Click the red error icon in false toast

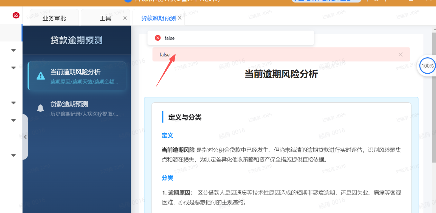158,38
